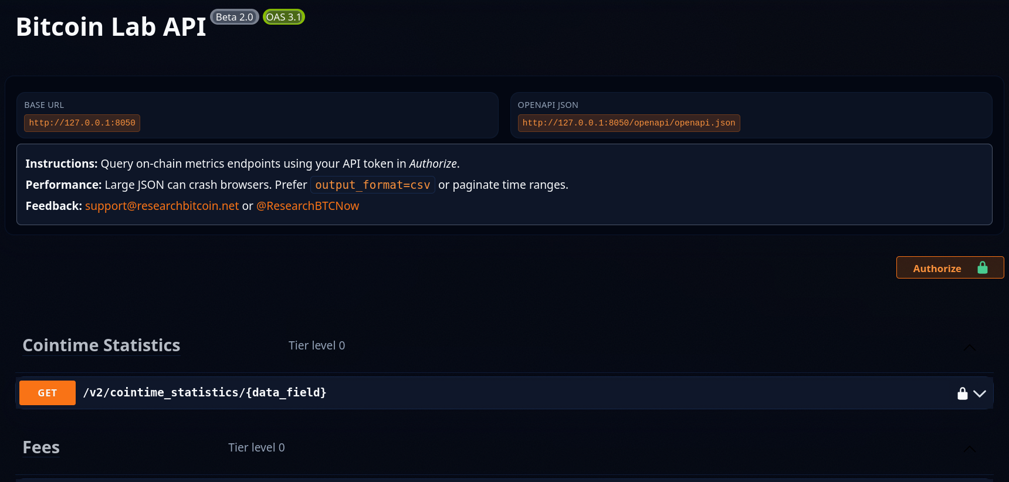Open the /v2/cointime_statistics/{data_field} endpoint path
The image size is (1009, 482).
coord(205,392)
